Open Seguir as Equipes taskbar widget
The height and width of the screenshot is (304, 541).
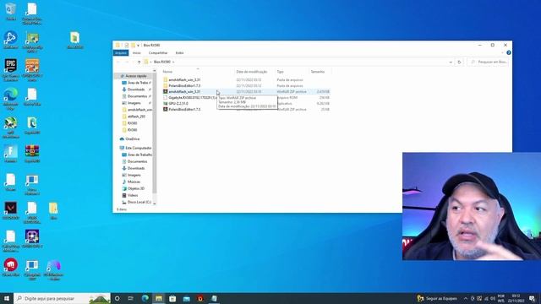tap(437, 298)
